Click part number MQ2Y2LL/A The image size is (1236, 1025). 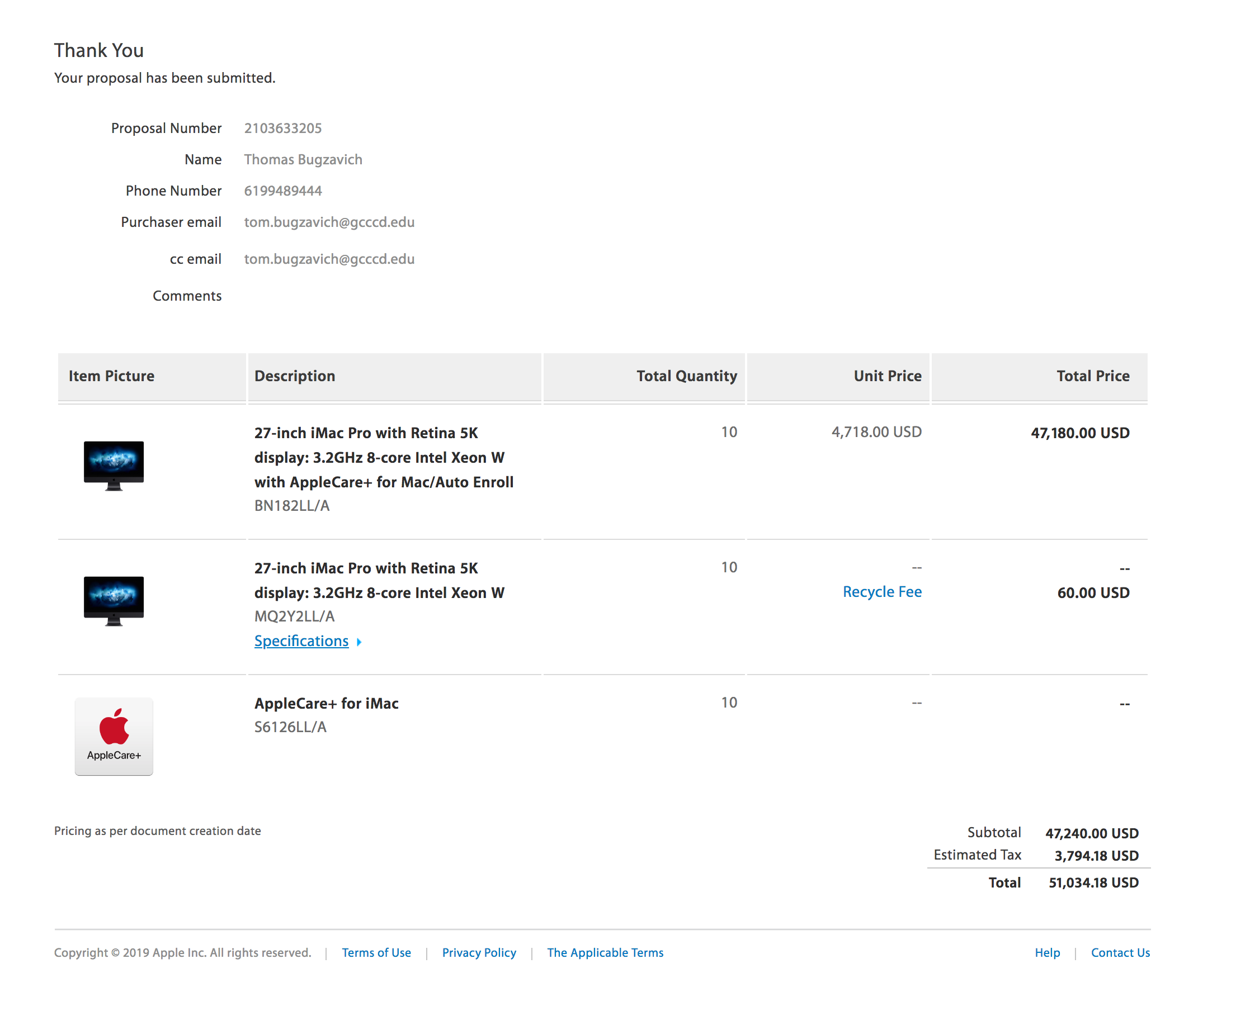pos(294,616)
